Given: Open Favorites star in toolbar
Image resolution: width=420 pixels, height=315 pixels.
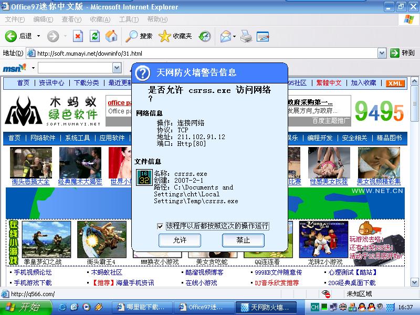Looking at the screenshot, I should tap(164, 36).
